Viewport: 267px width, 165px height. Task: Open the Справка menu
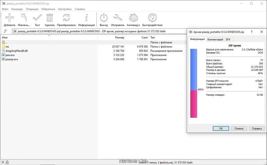pyautogui.click(x=80, y=9)
